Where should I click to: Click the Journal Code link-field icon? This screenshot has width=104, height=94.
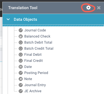[21, 30]
